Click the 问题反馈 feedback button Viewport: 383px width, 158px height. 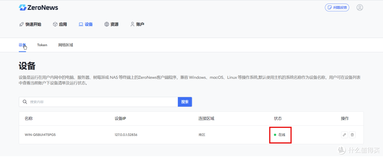[x=337, y=7]
